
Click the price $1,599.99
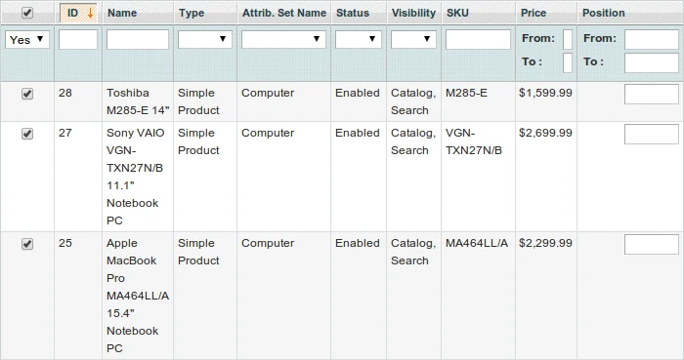point(545,93)
